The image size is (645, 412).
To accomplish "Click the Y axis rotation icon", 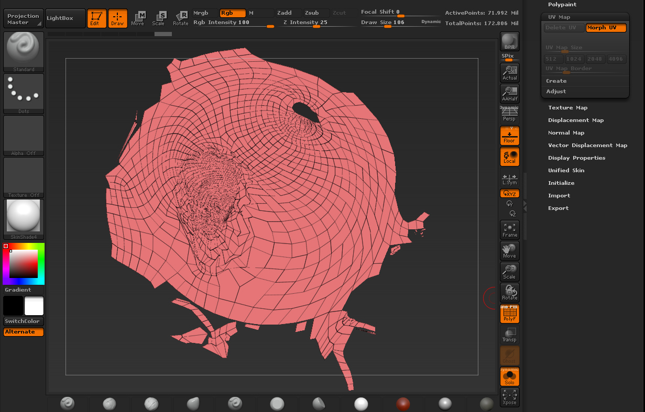I will tap(510, 204).
